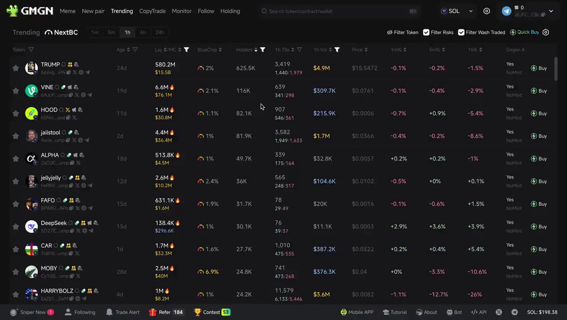Screen dimensions: 567x320
Task: Buy the jailstool token
Action: point(539,136)
